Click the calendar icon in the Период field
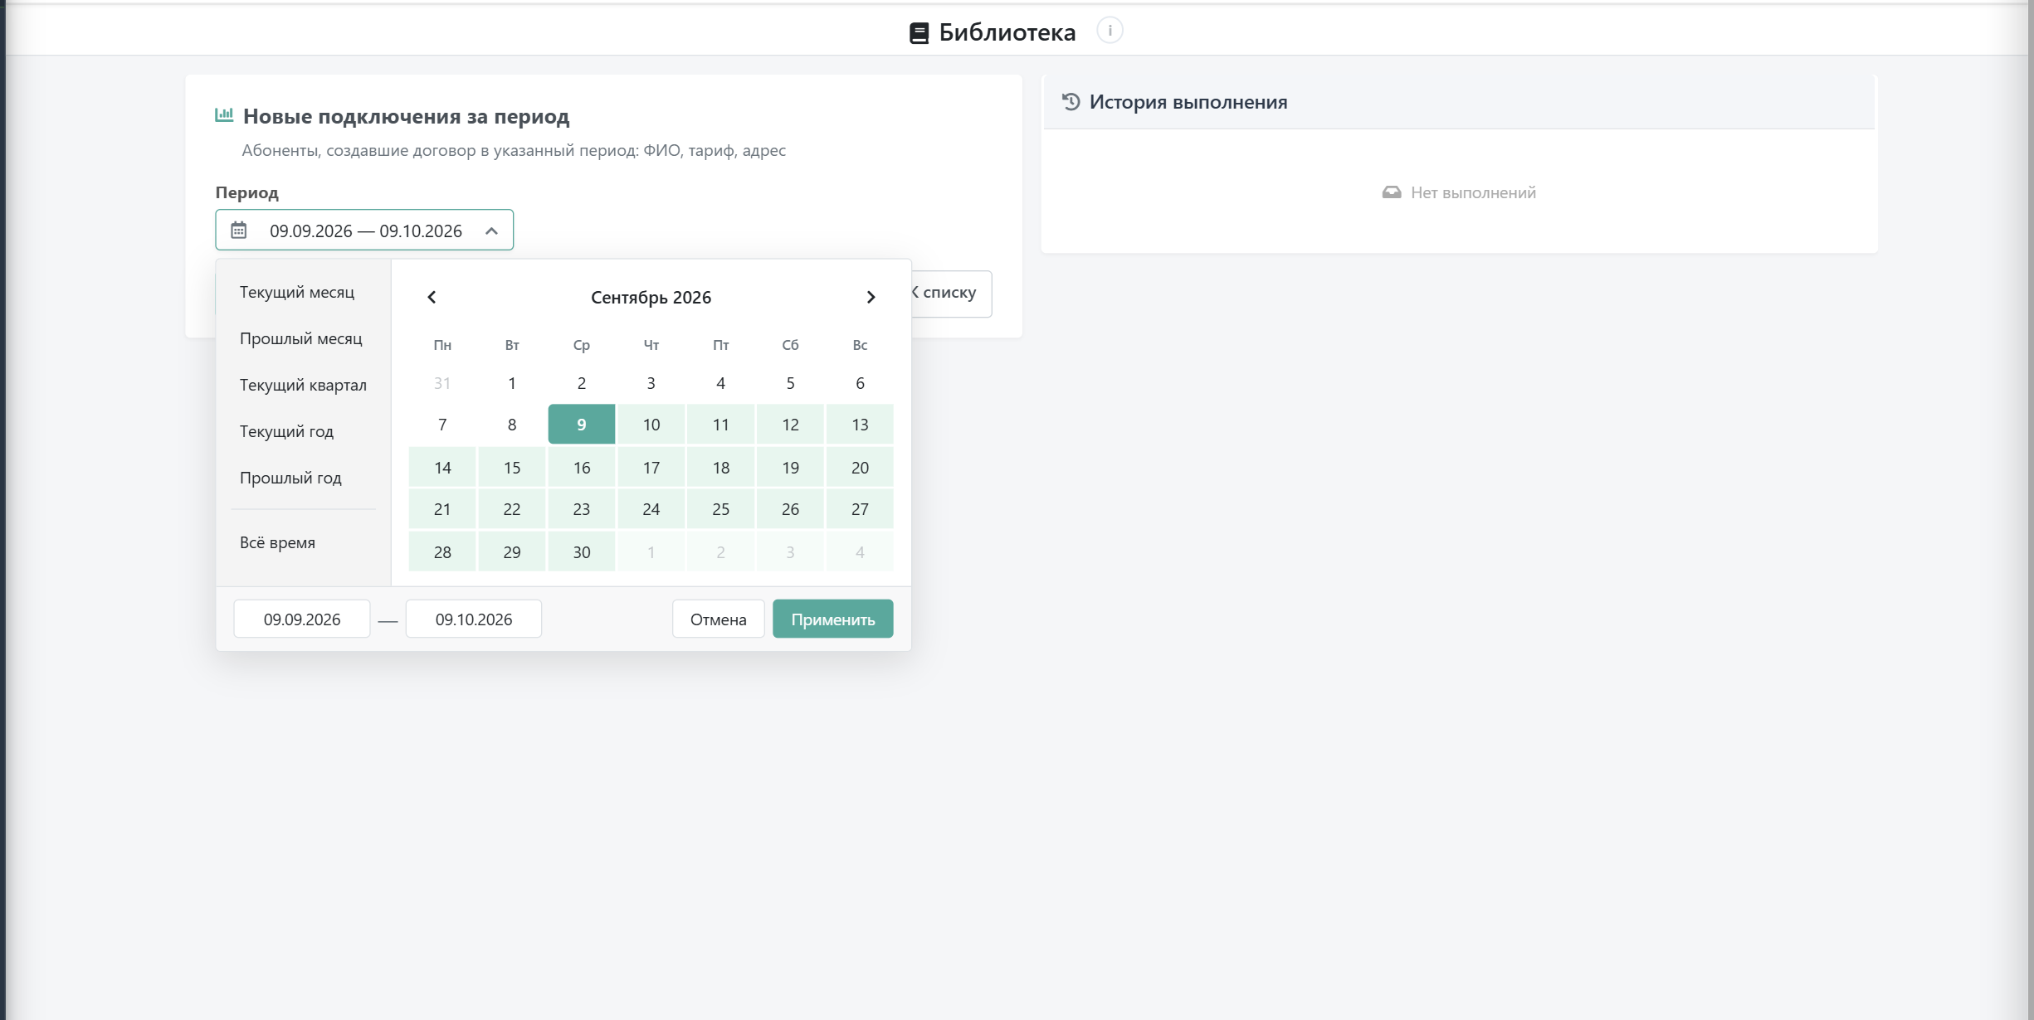This screenshot has height=1020, width=2034. click(x=239, y=230)
